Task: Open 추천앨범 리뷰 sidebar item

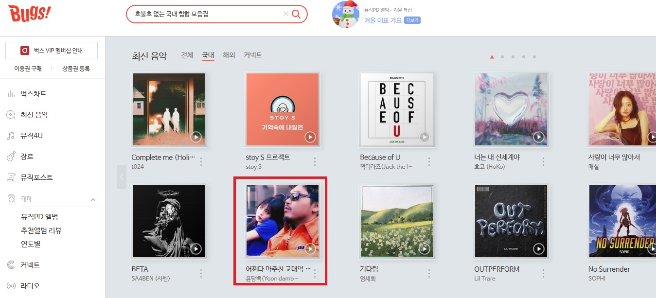Action: (x=41, y=230)
